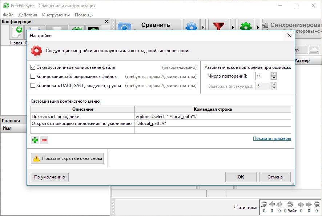Image resolution: width=322 pixels, height=216 pixels.
Task: Click the cloud storage icon
Action: (x=314, y=50)
